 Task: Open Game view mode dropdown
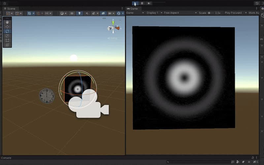[135, 13]
